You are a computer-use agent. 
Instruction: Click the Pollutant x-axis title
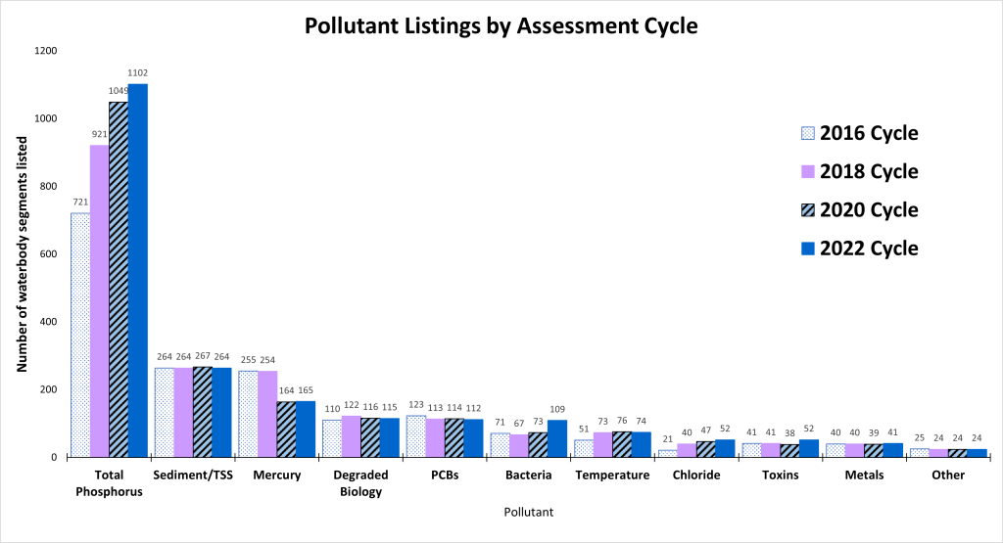click(530, 512)
